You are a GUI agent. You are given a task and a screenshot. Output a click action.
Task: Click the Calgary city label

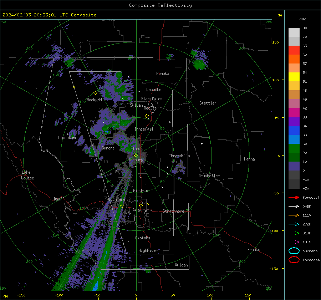(x=139, y=210)
